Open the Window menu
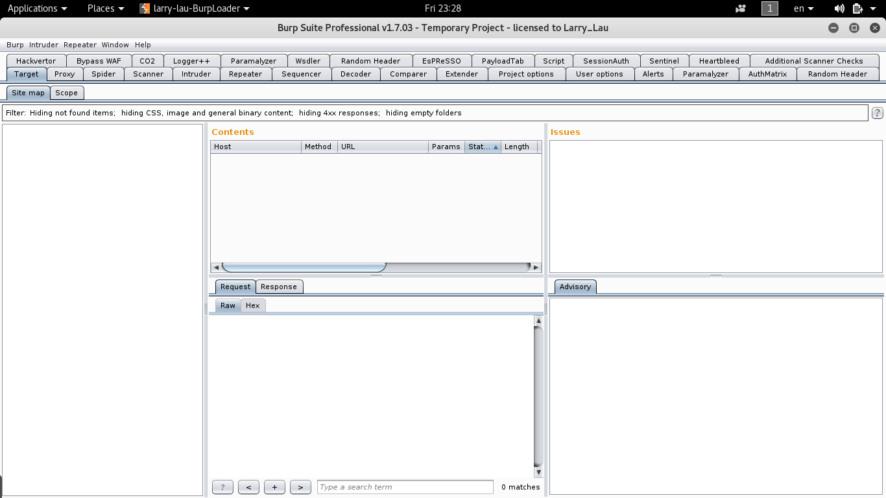 [115, 45]
